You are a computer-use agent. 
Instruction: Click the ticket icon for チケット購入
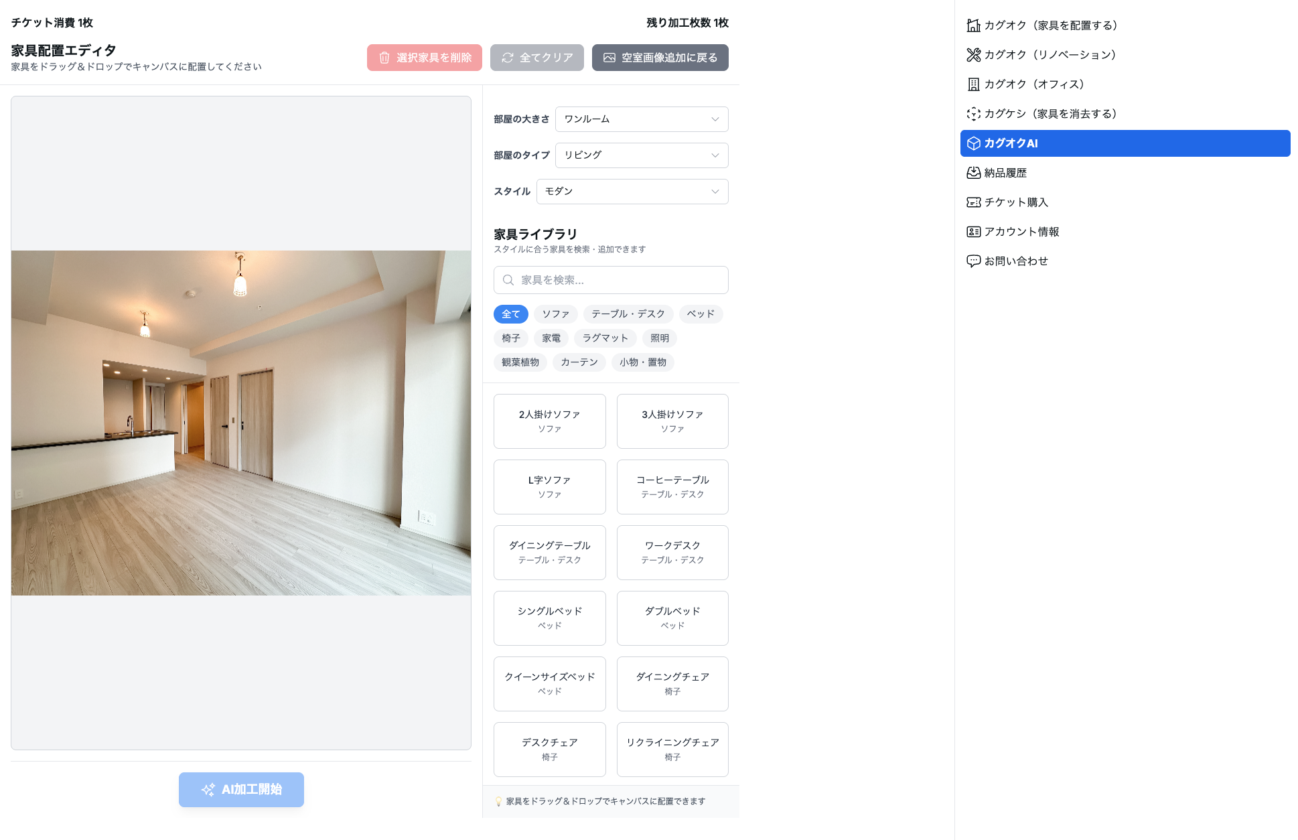(x=973, y=202)
